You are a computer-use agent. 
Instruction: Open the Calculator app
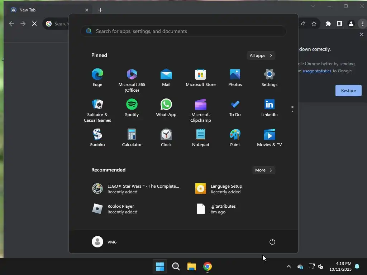[132, 138]
